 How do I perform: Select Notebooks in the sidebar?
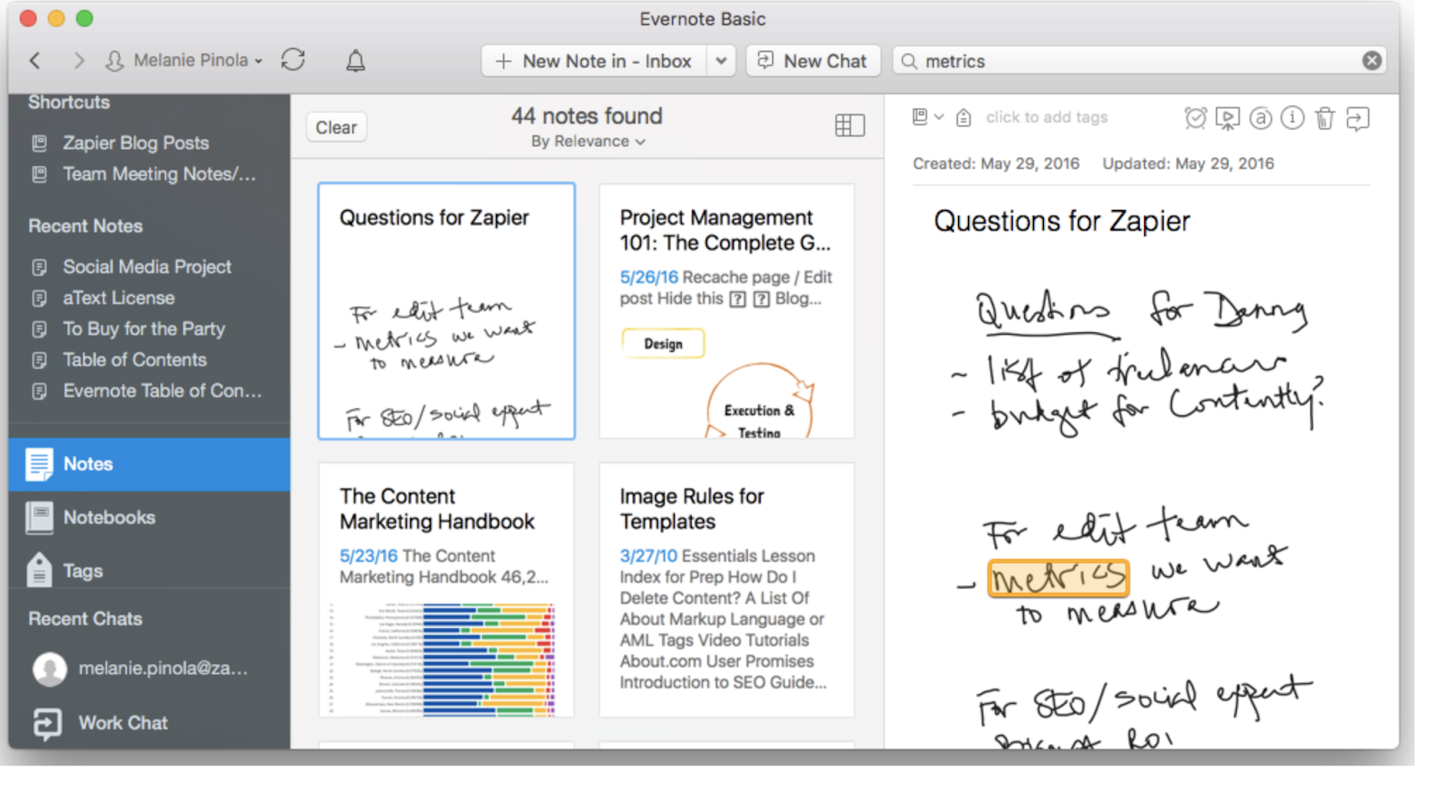(149, 518)
